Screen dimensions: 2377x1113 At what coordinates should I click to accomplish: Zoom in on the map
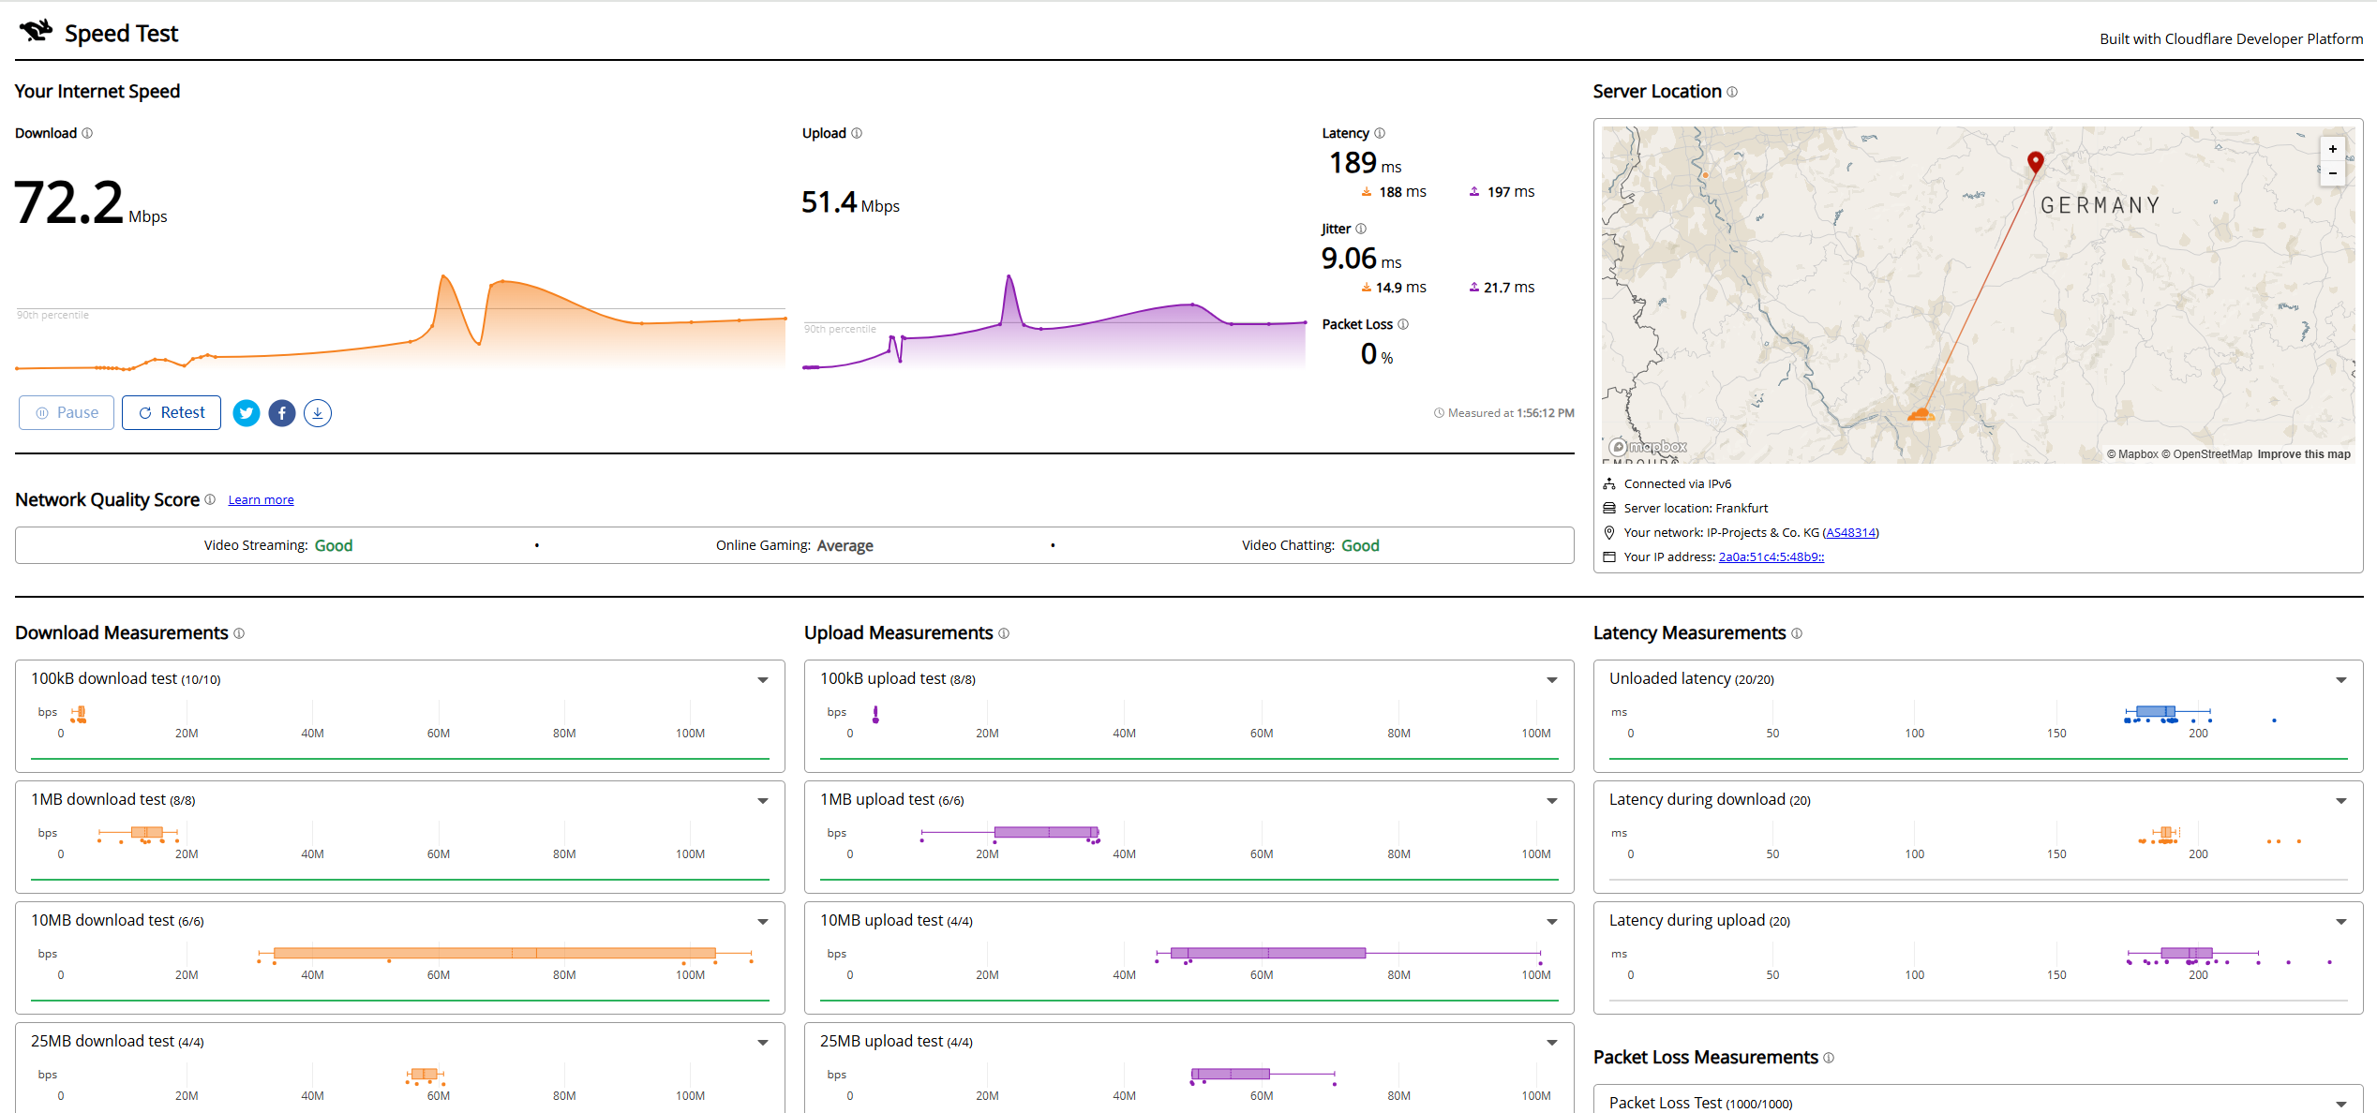[x=2333, y=149]
